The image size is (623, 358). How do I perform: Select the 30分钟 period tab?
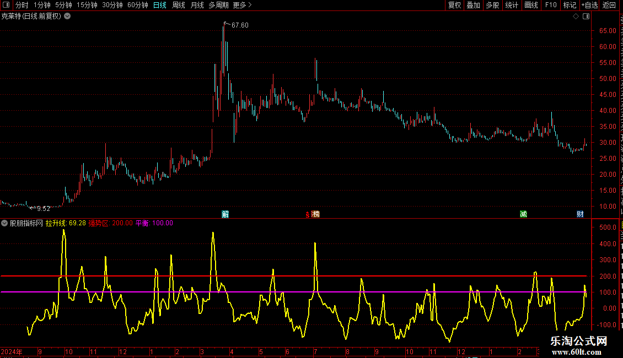click(x=112, y=5)
